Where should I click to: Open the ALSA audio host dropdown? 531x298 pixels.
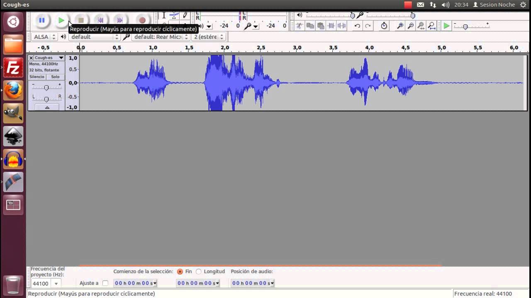(44, 37)
